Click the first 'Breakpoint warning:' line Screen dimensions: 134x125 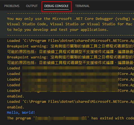(x=71, y=46)
